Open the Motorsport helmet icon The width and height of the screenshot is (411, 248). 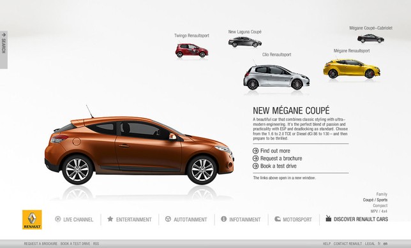click(x=278, y=219)
